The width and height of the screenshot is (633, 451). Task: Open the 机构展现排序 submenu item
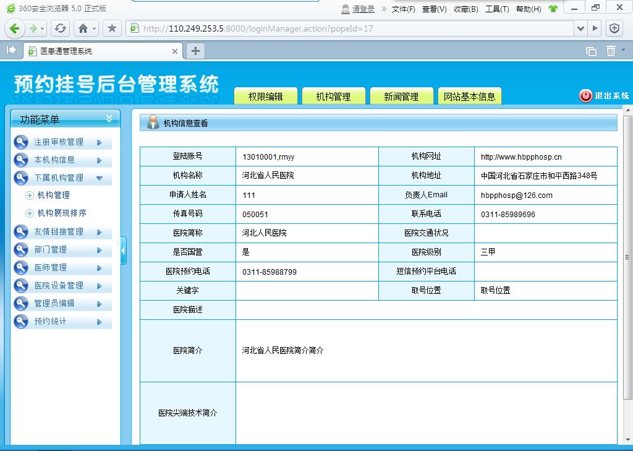click(62, 213)
